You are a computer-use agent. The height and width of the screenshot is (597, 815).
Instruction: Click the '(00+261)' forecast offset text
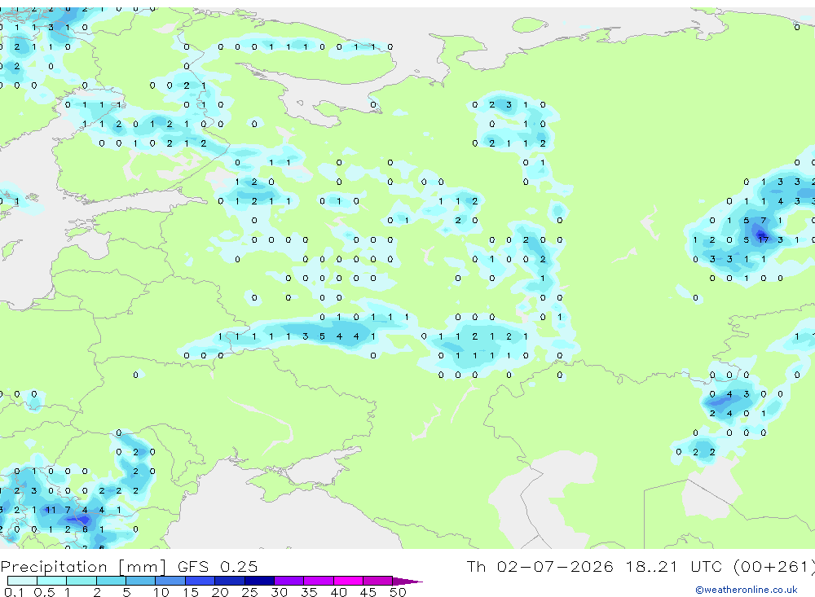tap(774, 566)
